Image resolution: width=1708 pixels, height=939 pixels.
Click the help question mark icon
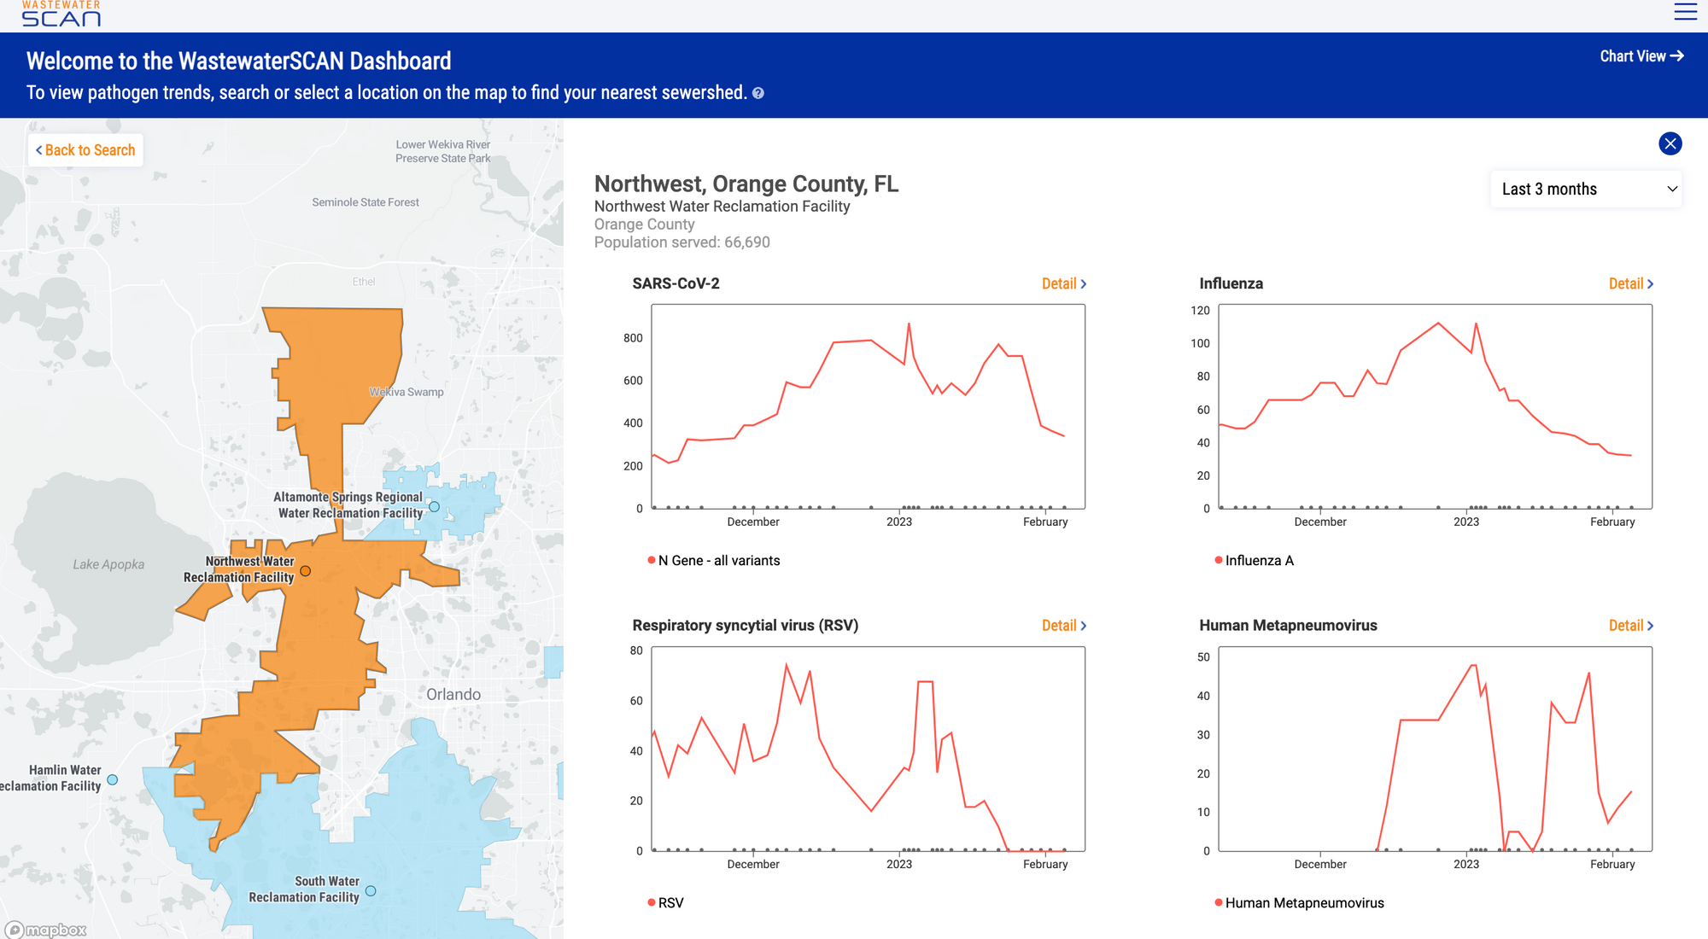point(758,93)
